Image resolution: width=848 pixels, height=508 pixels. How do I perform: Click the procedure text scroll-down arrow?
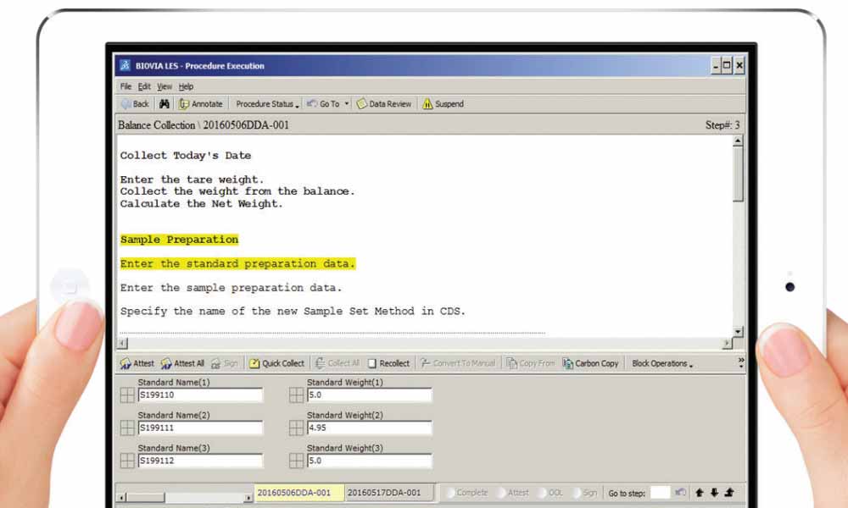(x=739, y=331)
